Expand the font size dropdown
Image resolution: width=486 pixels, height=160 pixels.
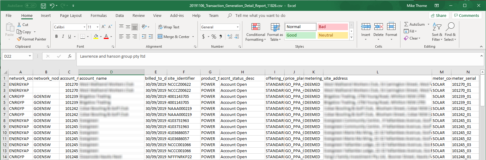point(97,27)
